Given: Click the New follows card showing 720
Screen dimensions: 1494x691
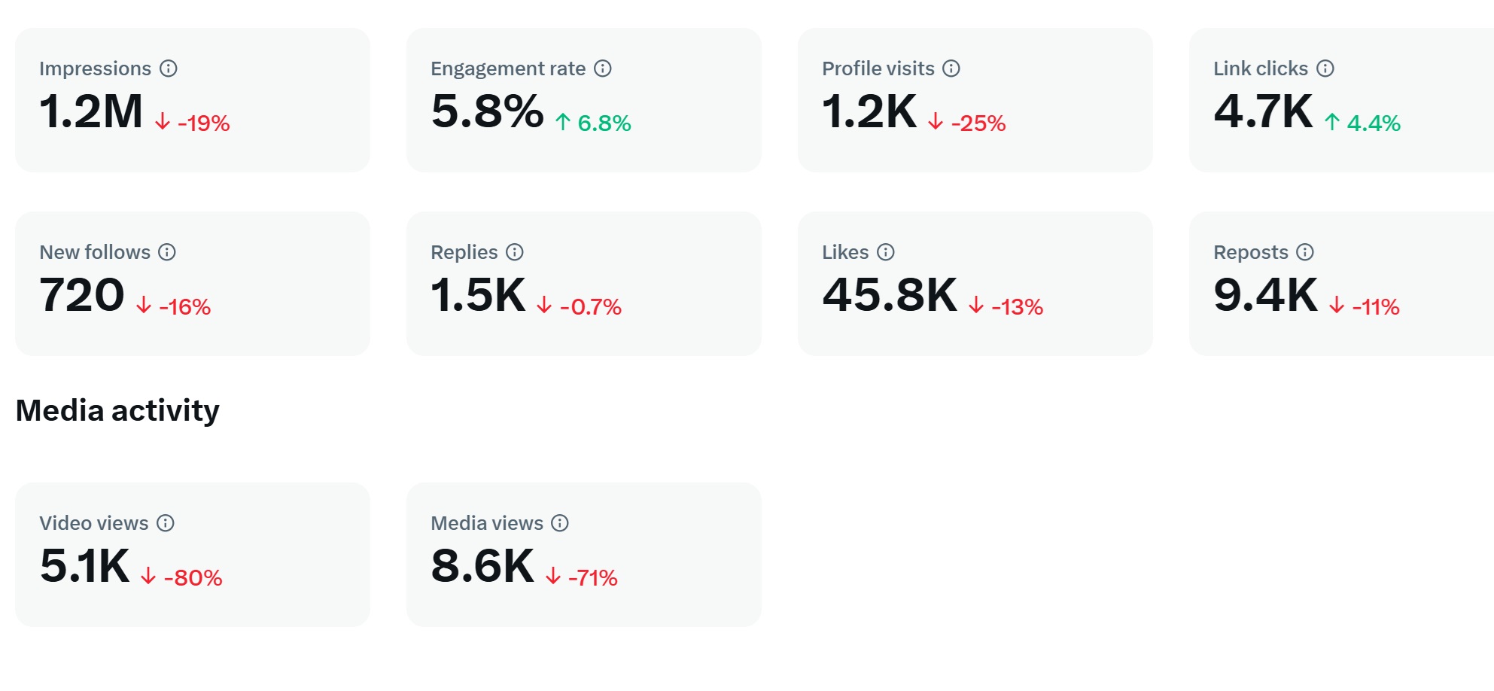Looking at the screenshot, I should click(x=193, y=285).
